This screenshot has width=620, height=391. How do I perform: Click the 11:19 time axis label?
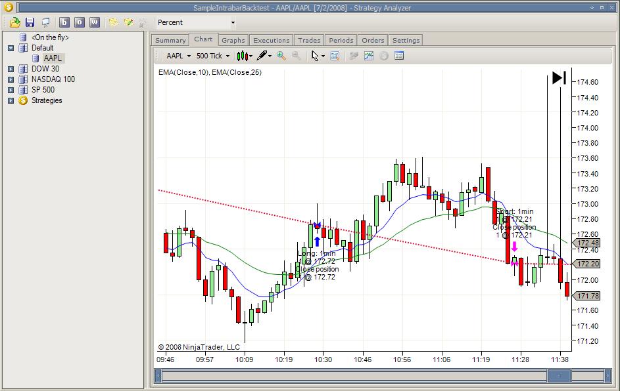(481, 360)
